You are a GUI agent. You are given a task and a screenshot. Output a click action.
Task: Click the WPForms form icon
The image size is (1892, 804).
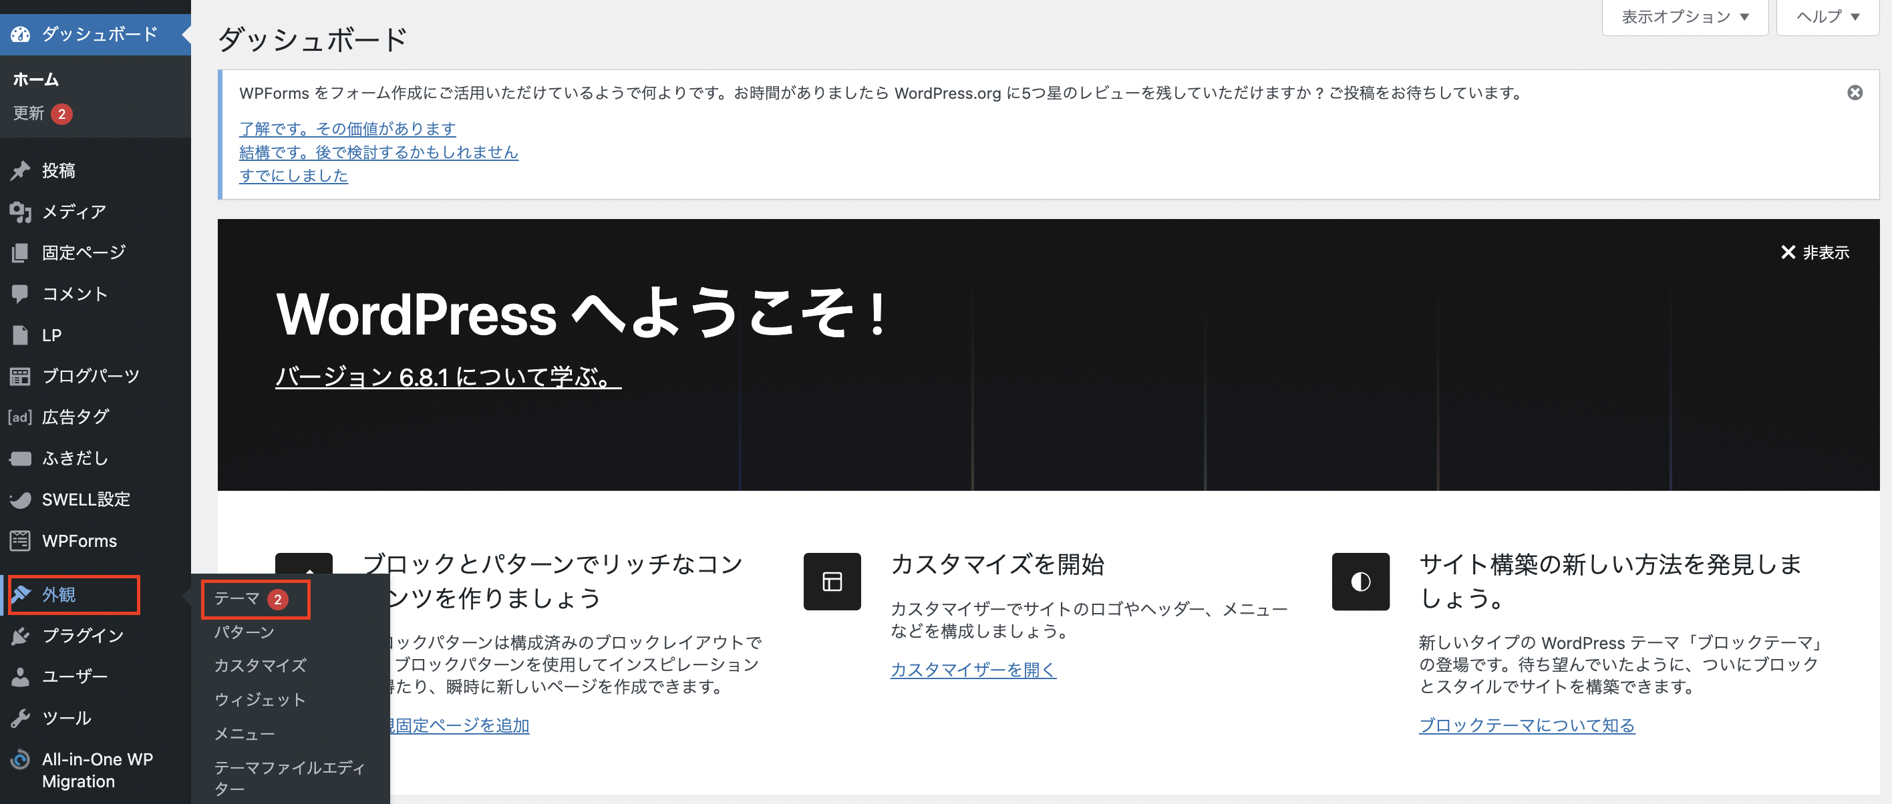(x=21, y=540)
